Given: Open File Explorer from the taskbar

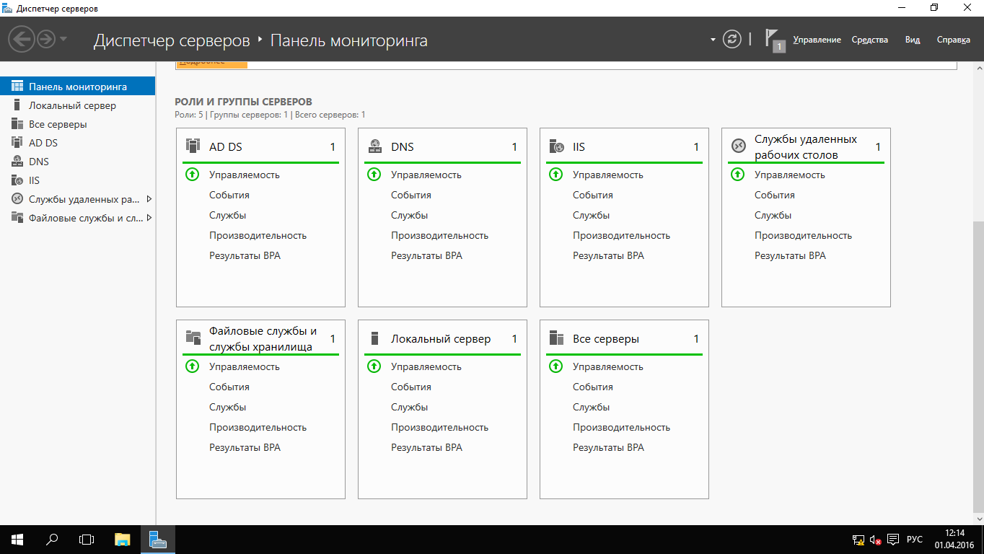Looking at the screenshot, I should [123, 539].
